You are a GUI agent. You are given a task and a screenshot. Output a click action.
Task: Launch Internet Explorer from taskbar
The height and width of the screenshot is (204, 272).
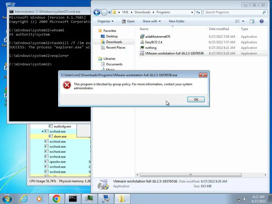pyautogui.click(x=24, y=199)
